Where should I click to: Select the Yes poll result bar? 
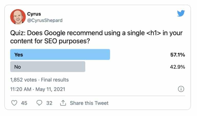pos(60,55)
